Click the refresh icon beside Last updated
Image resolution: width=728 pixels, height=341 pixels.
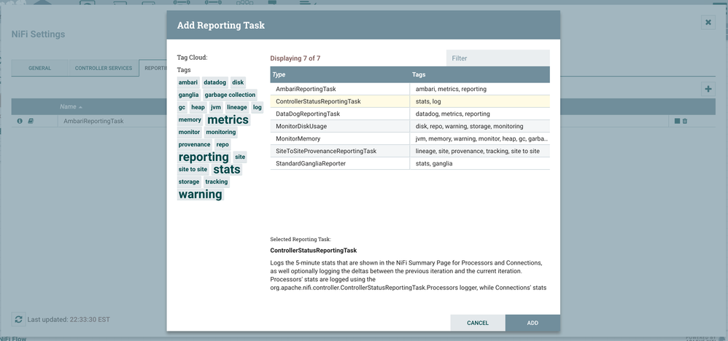pyautogui.click(x=19, y=319)
